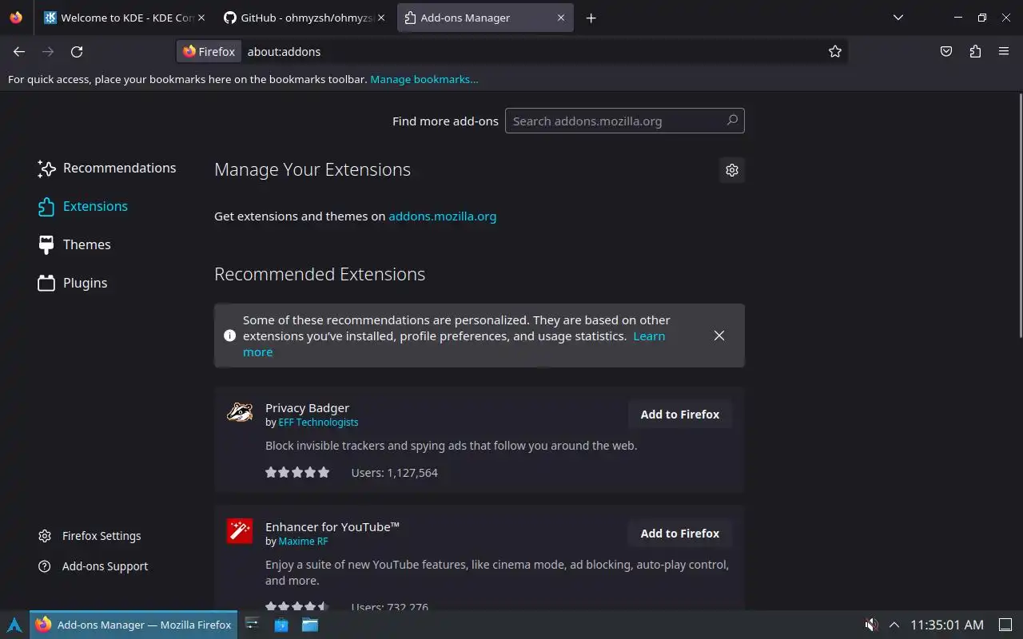Click the search magnifier in add-ons search
This screenshot has width=1023, height=639.
coord(731,121)
